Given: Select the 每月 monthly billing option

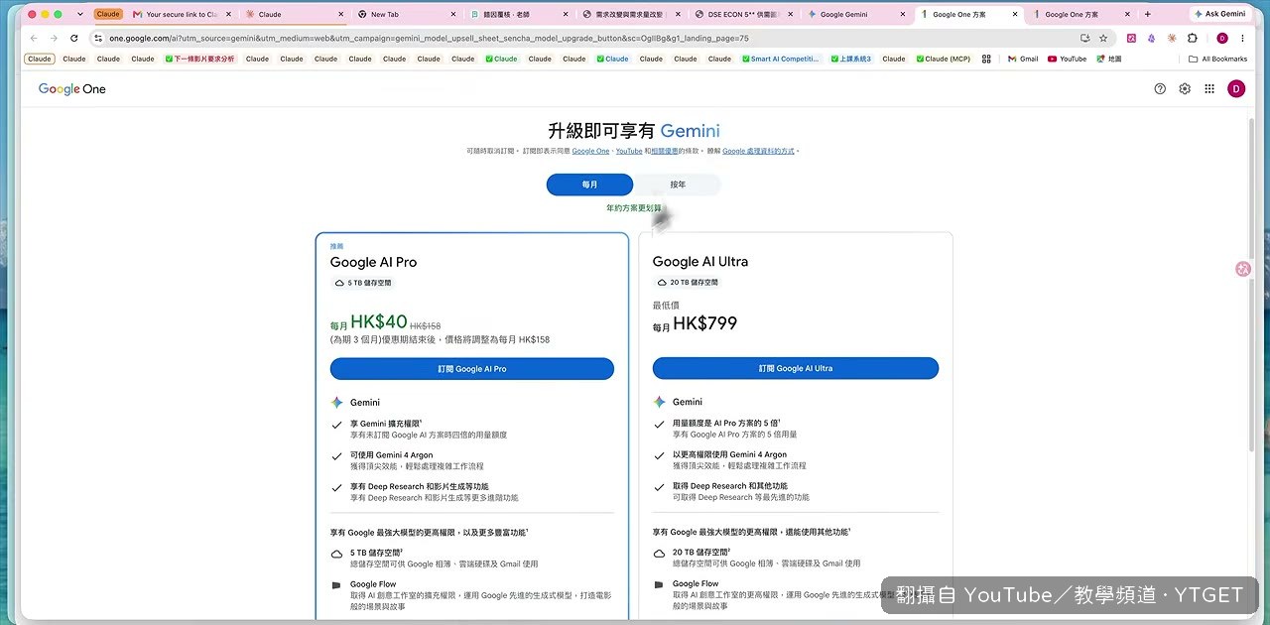Looking at the screenshot, I should tap(589, 185).
